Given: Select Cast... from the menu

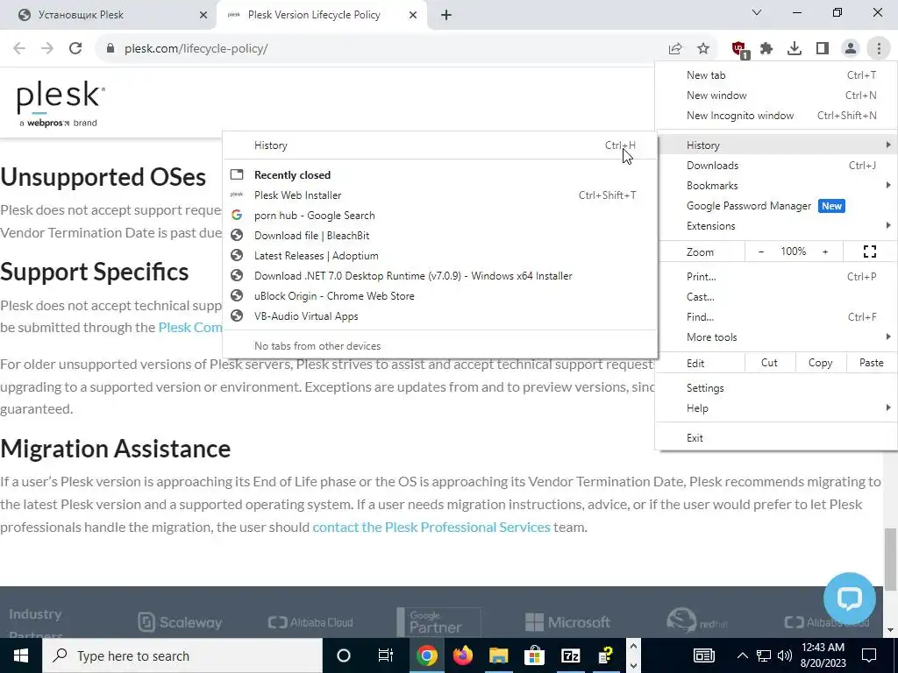Looking at the screenshot, I should coord(776,296).
